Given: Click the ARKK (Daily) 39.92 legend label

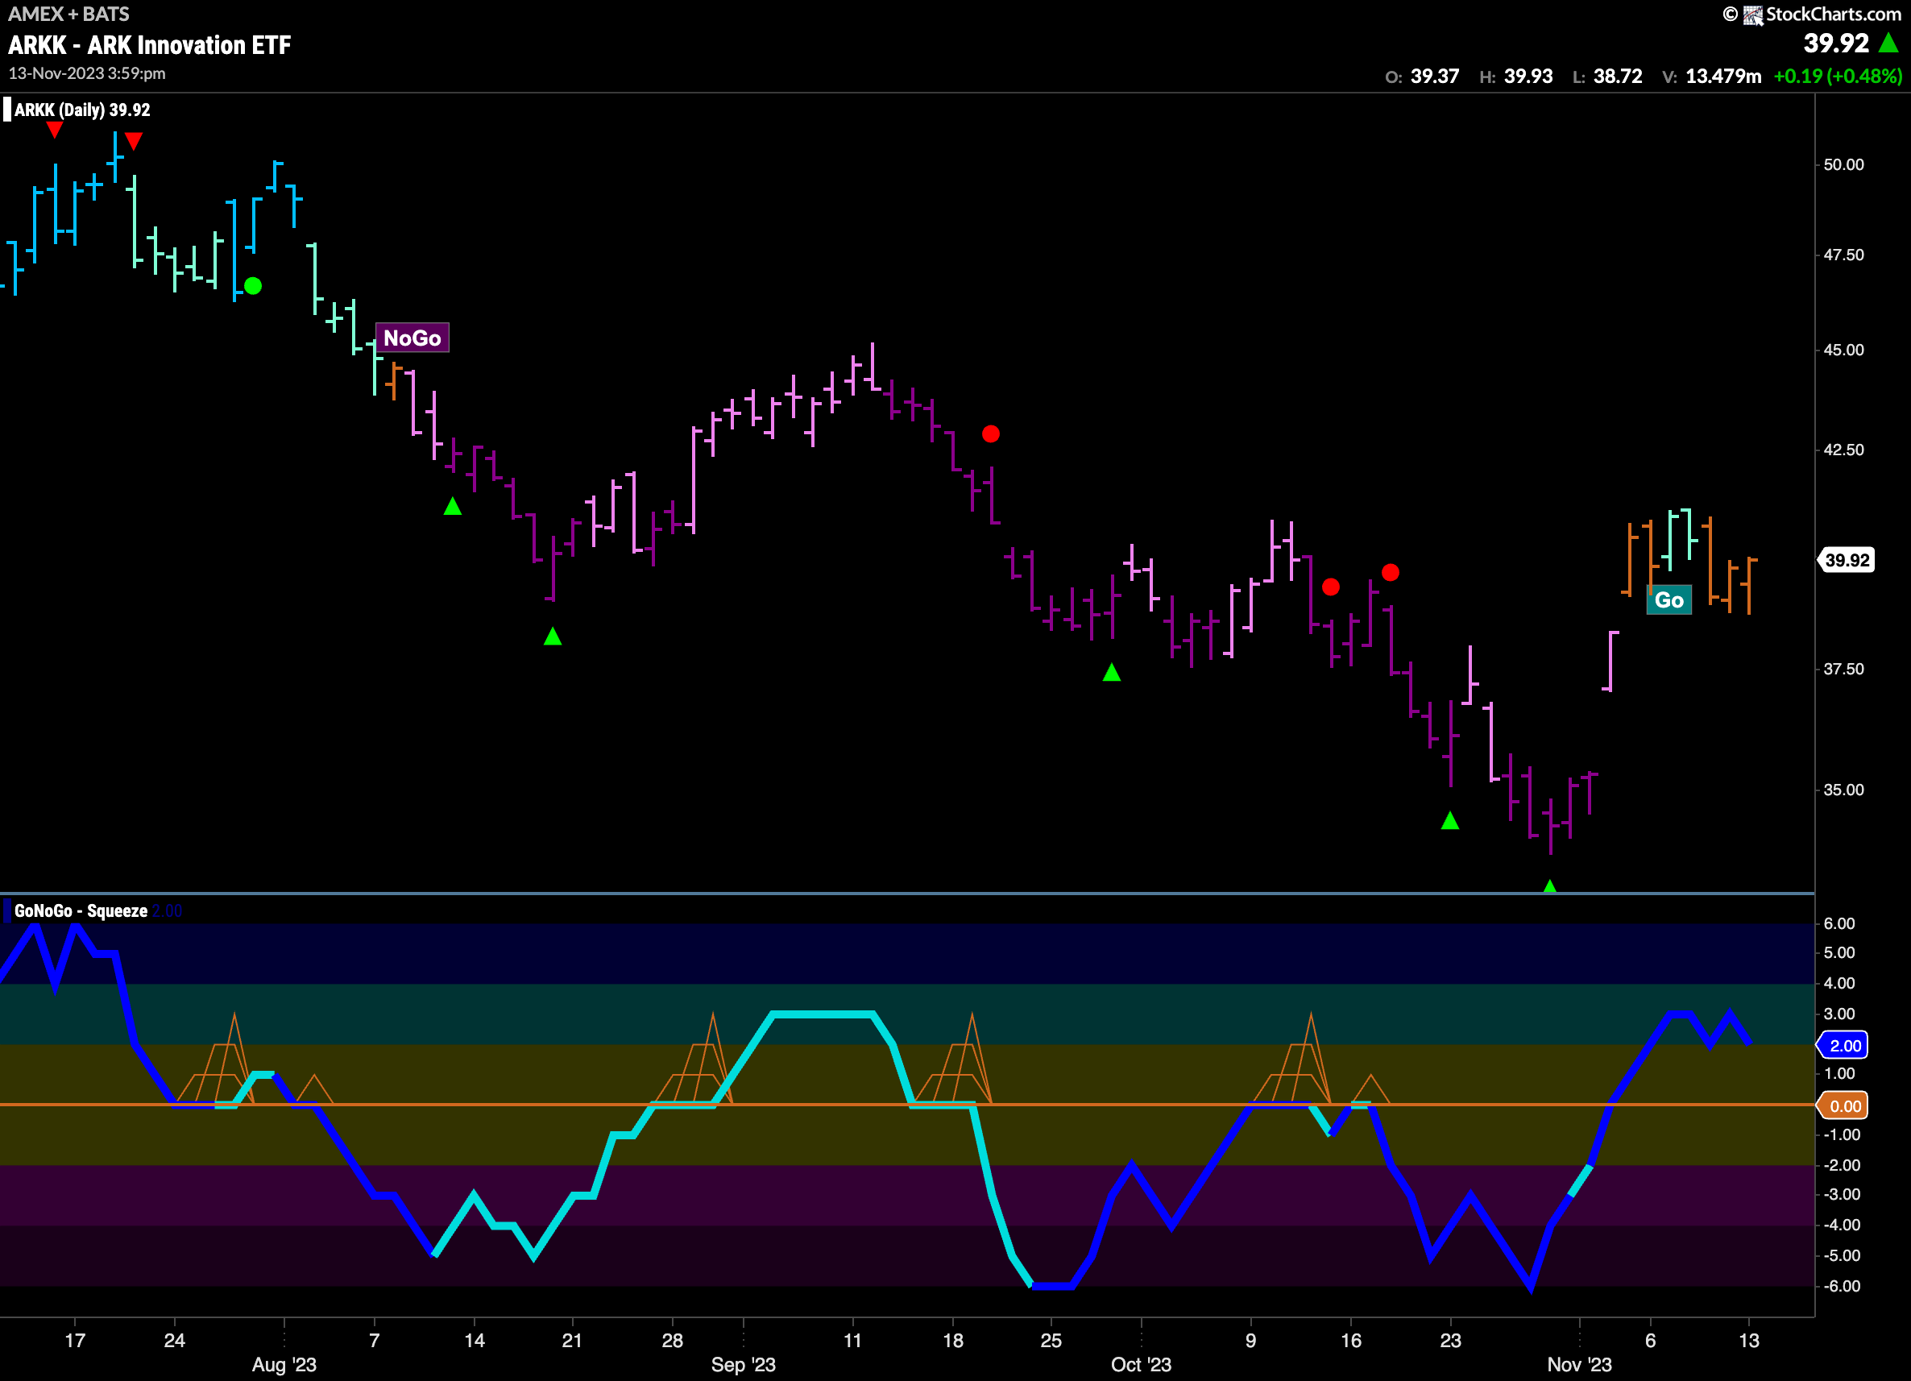Looking at the screenshot, I should coord(81,110).
